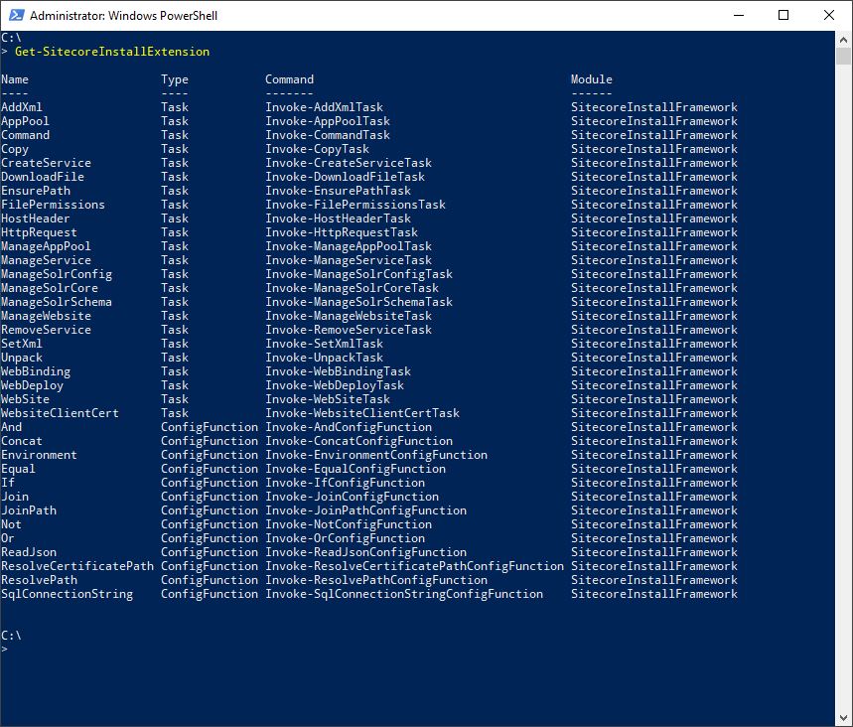Select ResolveCertificatePath in Name column

click(x=77, y=566)
